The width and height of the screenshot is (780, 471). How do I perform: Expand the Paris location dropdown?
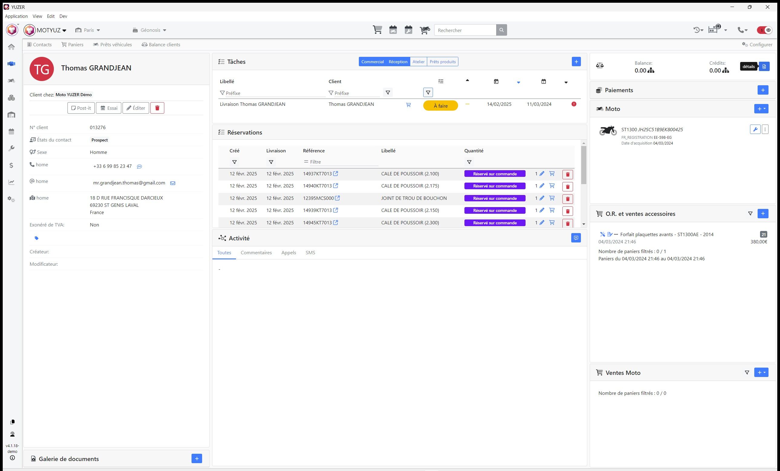point(88,30)
